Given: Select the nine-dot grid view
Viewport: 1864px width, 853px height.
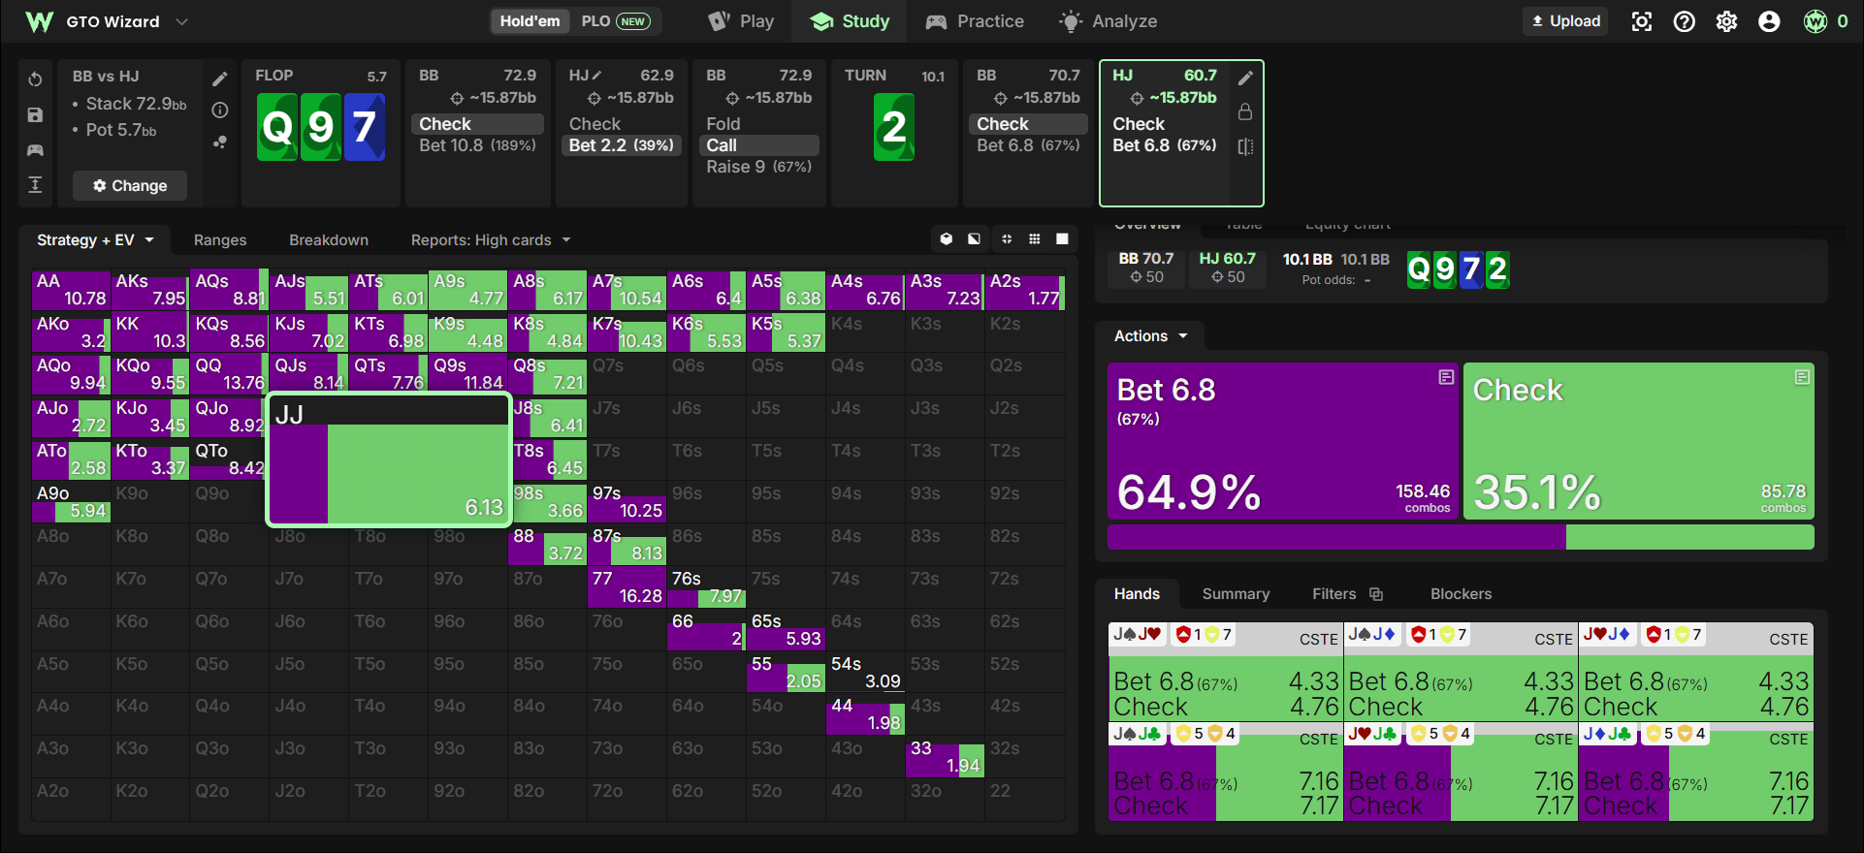Looking at the screenshot, I should click(1035, 238).
